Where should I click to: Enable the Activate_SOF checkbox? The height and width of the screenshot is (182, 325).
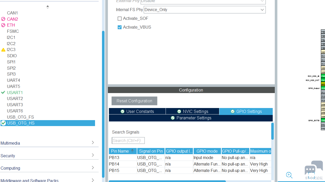[119, 19]
